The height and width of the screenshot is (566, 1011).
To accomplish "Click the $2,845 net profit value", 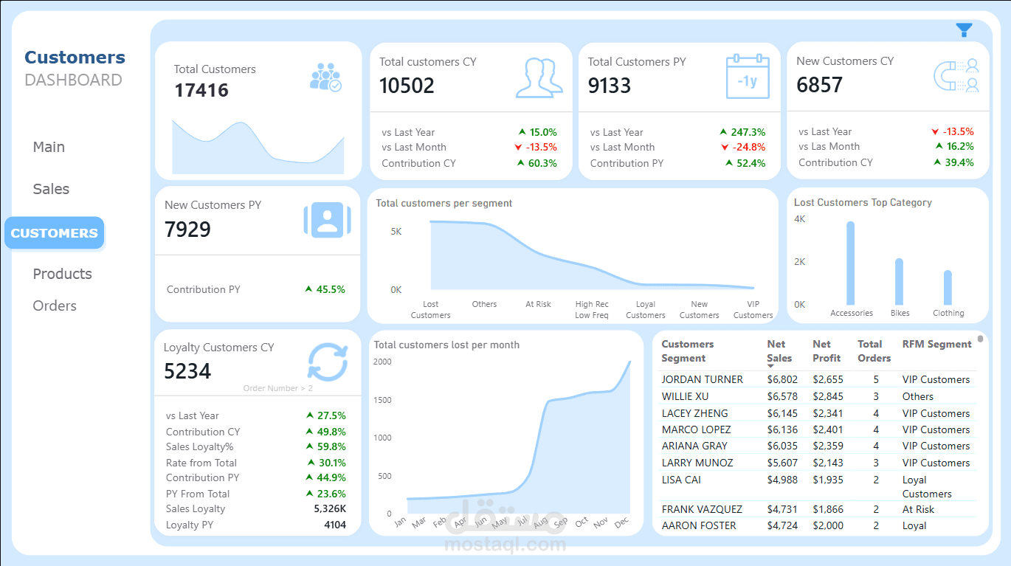I will [x=828, y=396].
